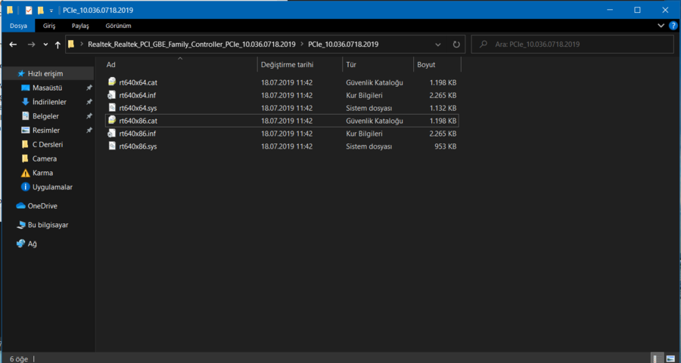Open the Customize Quick Access Toolbar dropdown
The height and width of the screenshot is (363, 681).
click(51, 10)
